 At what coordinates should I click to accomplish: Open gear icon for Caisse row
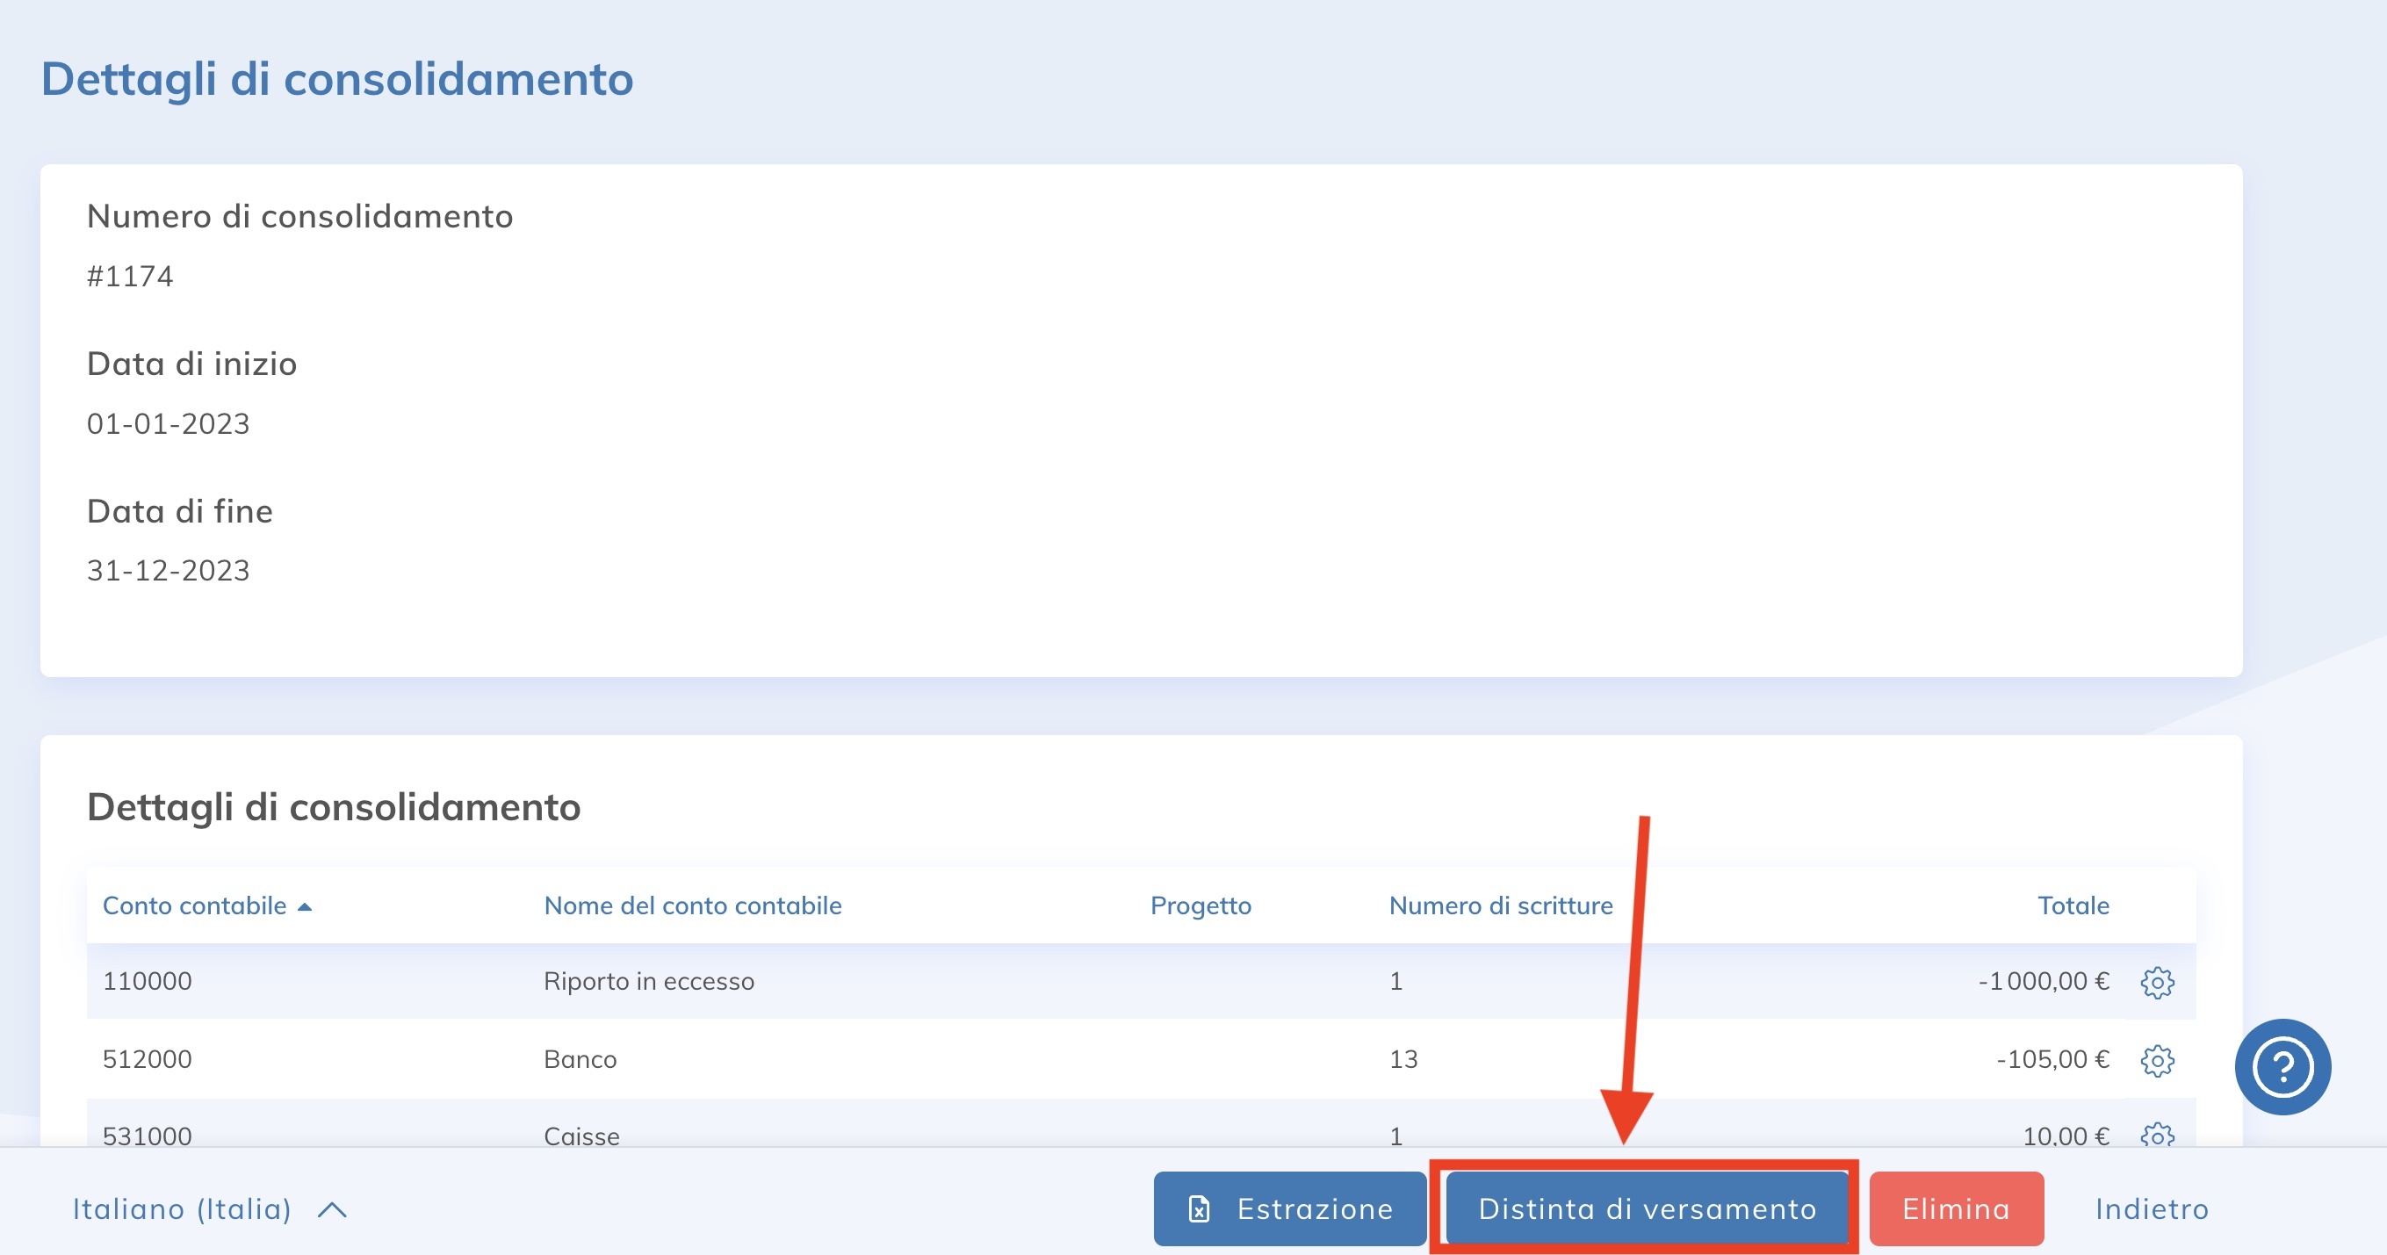click(2156, 1135)
